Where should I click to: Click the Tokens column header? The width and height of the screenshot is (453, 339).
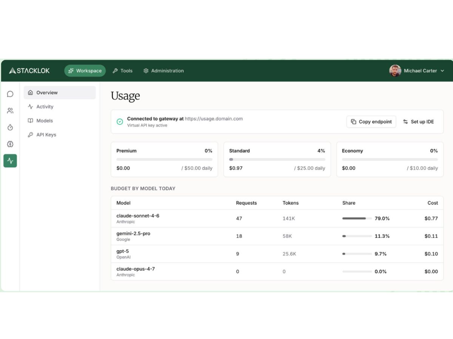coord(291,203)
